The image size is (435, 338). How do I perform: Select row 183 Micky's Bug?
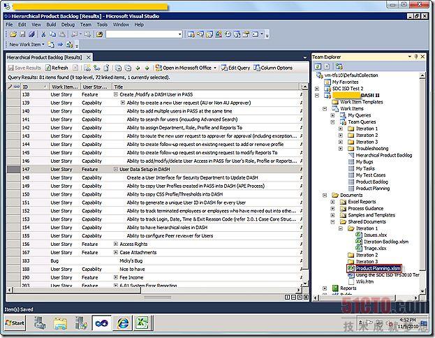coord(154,261)
